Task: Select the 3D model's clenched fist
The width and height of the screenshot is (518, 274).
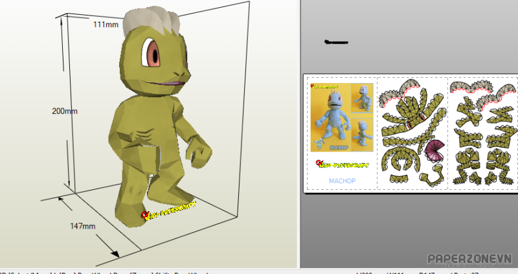Action: 198,152
